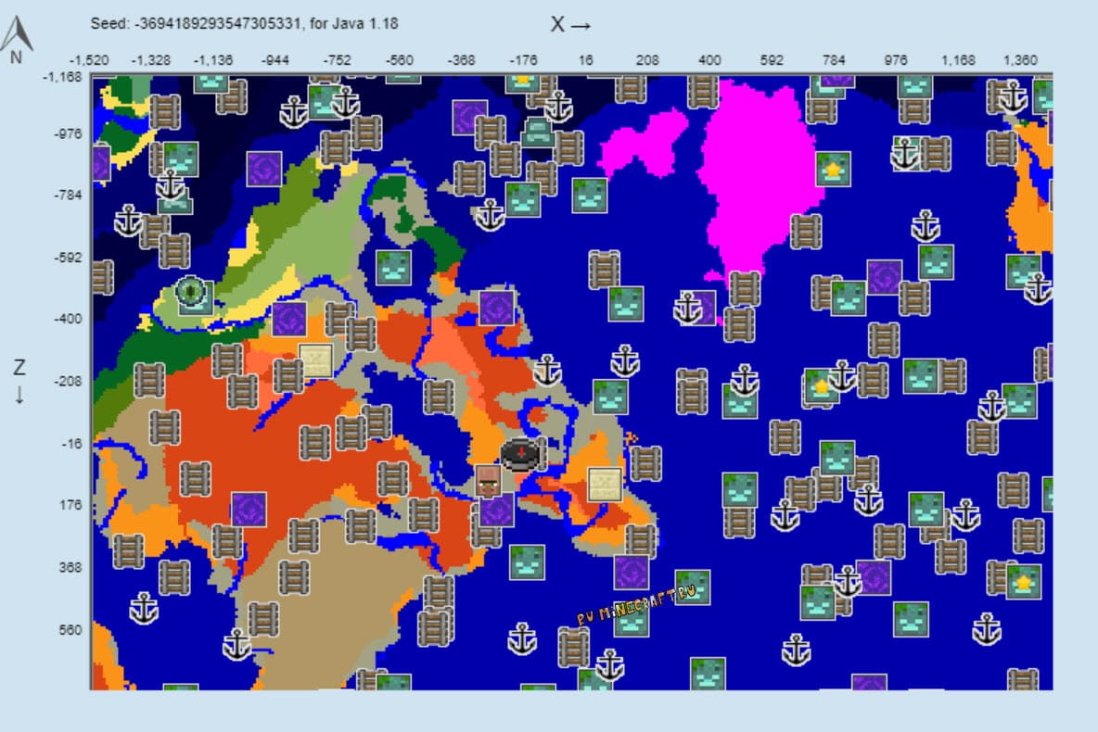The width and height of the screenshot is (1098, 732).
Task: Click the ruined portal marker touching the village icon
Action: click(497, 510)
